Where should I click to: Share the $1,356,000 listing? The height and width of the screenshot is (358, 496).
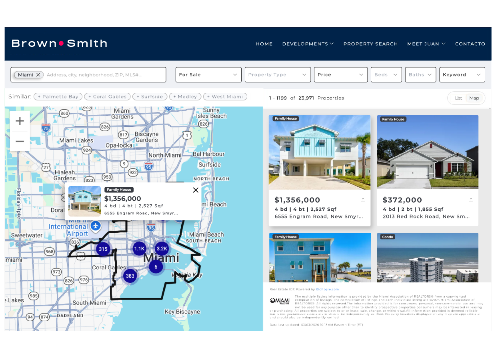pyautogui.click(x=363, y=199)
